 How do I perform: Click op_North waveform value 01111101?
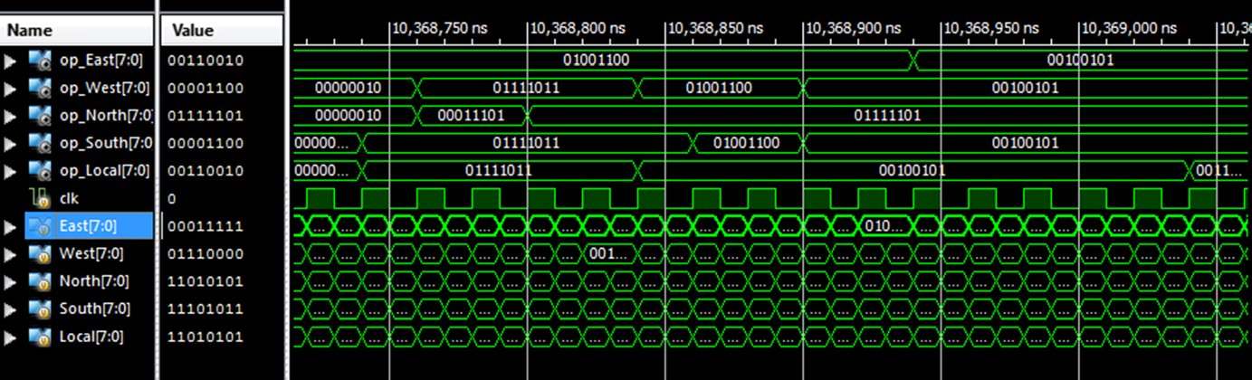[887, 116]
